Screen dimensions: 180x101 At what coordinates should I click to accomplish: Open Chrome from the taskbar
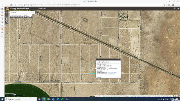(39, 99)
